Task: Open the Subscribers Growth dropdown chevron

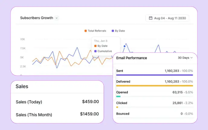Action: 57,18
